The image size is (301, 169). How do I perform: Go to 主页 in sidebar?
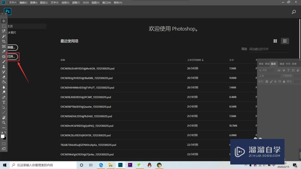tap(26, 26)
